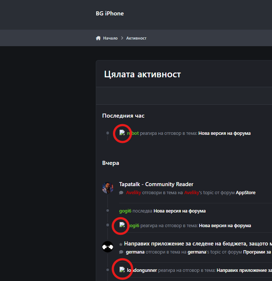Click the first red Aveliky username
Image resolution: width=272 pixels, height=281 pixels.
click(133, 193)
